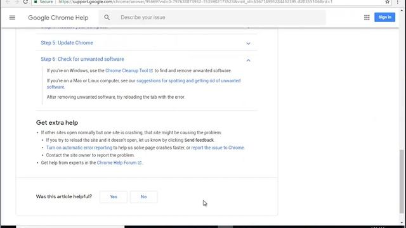Click the Secure padlock icon
406x228 pixels.
pyautogui.click(x=36, y=2)
